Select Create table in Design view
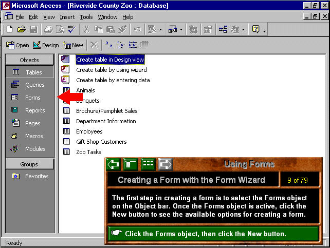 click(x=110, y=60)
